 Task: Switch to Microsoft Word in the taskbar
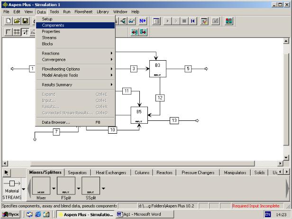[x=139, y=215]
